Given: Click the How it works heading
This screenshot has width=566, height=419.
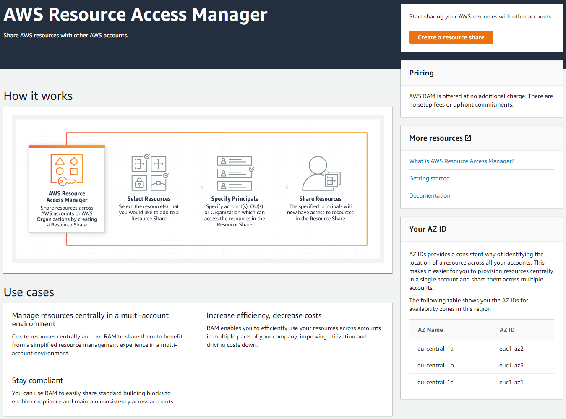Looking at the screenshot, I should (38, 96).
